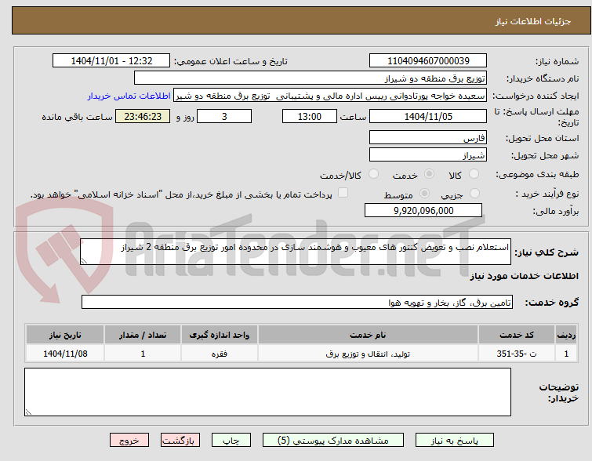Click the service code cell ت -35-351
592x461 pixels.
point(517,354)
